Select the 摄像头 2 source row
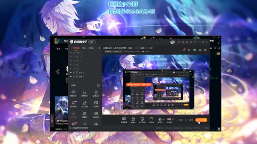 click(x=85, y=52)
